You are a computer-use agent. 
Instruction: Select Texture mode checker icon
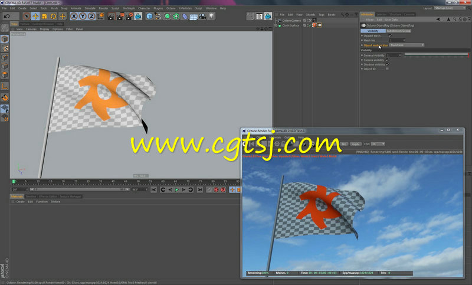(5, 48)
